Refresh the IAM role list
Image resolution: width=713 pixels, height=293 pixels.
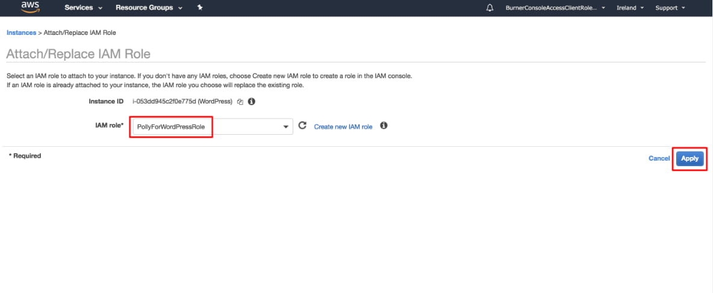[302, 126]
